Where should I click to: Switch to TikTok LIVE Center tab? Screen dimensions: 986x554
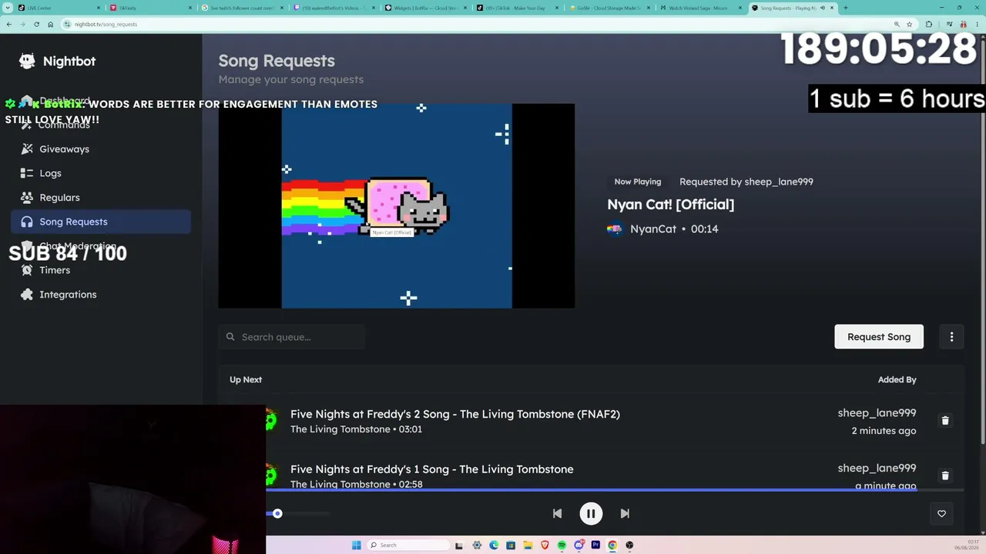59,8
